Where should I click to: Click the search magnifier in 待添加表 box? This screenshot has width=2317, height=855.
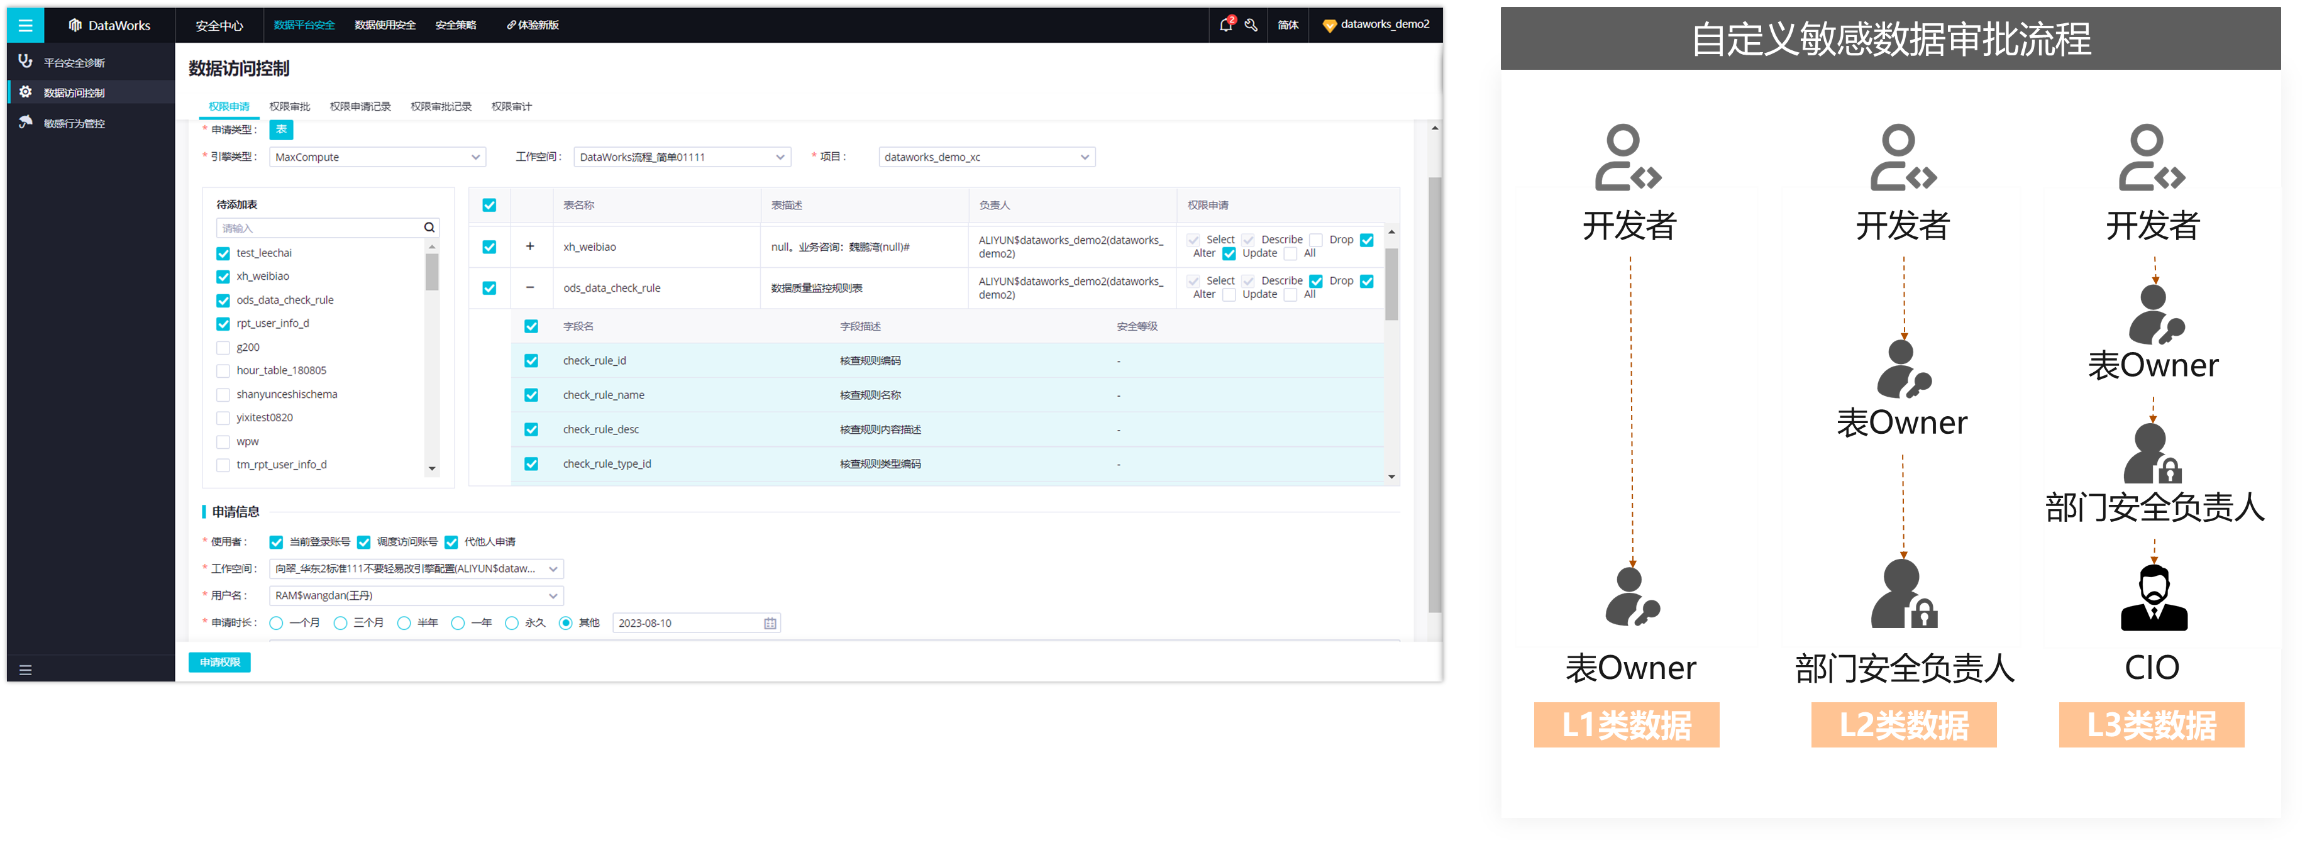pyautogui.click(x=429, y=228)
